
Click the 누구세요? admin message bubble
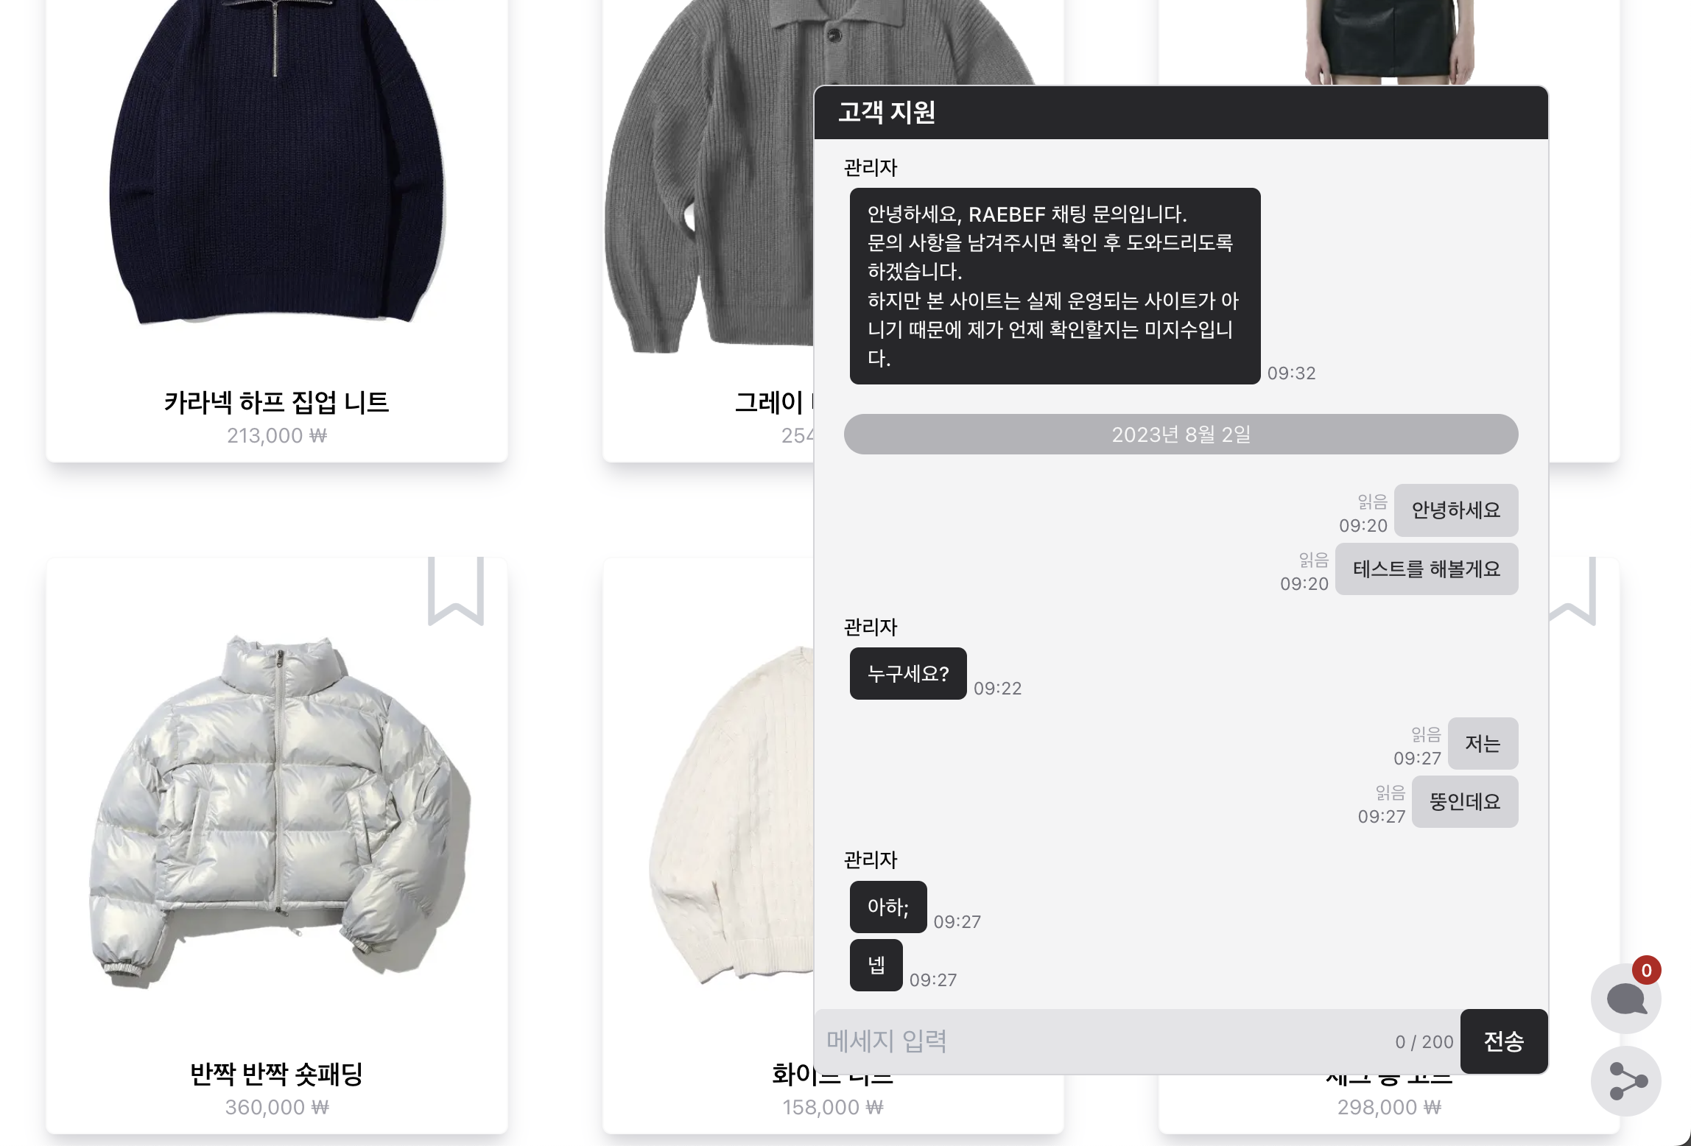click(x=907, y=673)
